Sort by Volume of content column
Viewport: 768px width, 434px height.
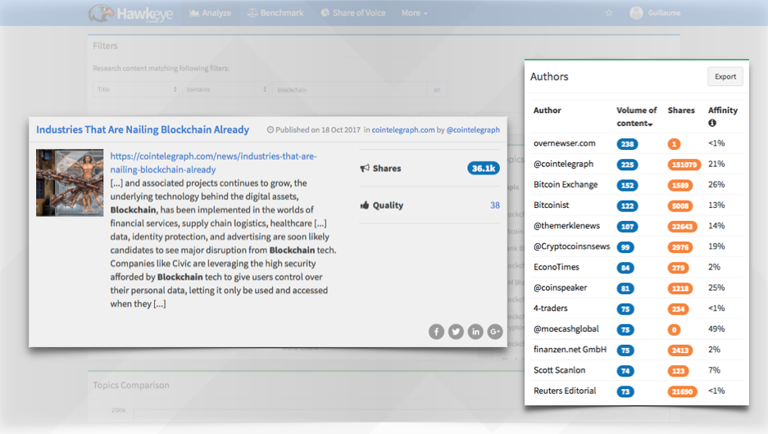pyautogui.click(x=636, y=117)
